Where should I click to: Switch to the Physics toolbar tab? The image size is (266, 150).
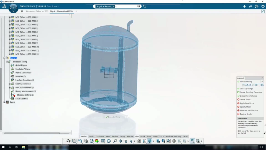[91, 136]
